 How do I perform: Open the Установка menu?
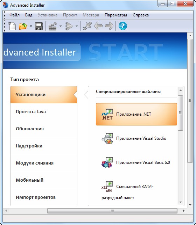48,15
